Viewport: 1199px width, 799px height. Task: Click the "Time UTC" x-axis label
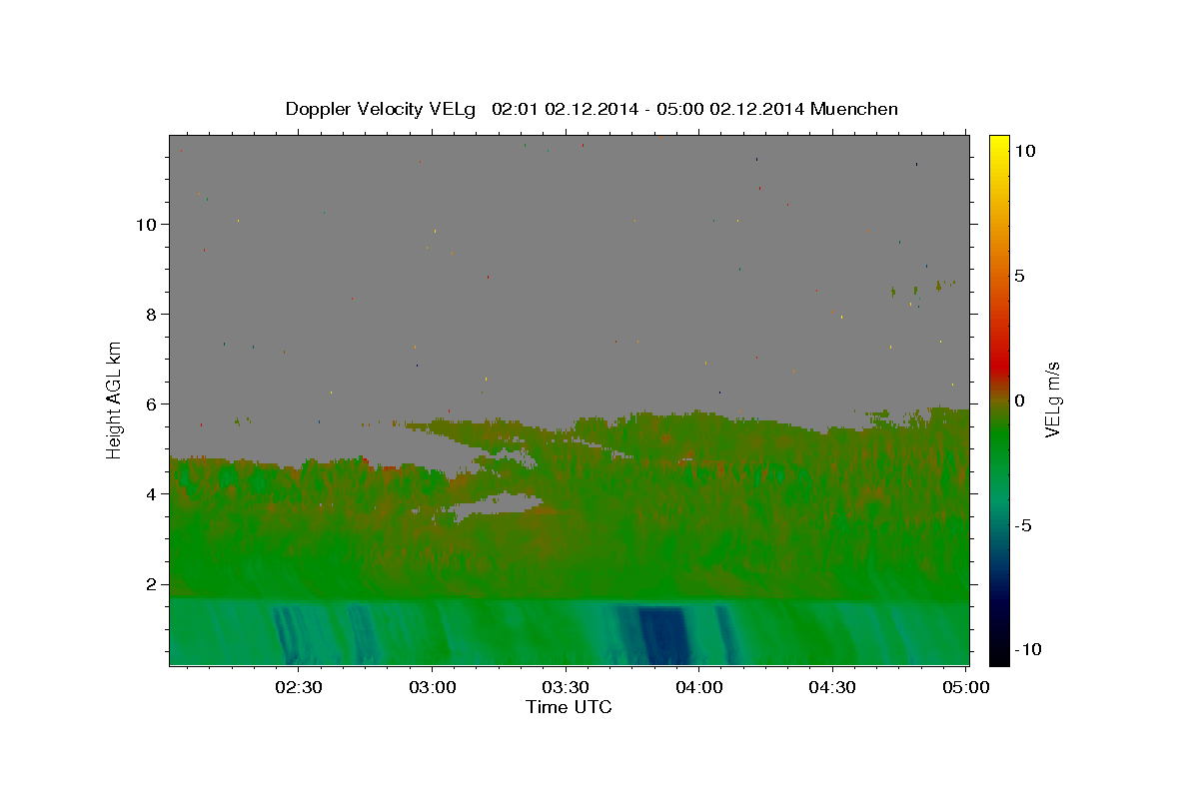coord(569,707)
